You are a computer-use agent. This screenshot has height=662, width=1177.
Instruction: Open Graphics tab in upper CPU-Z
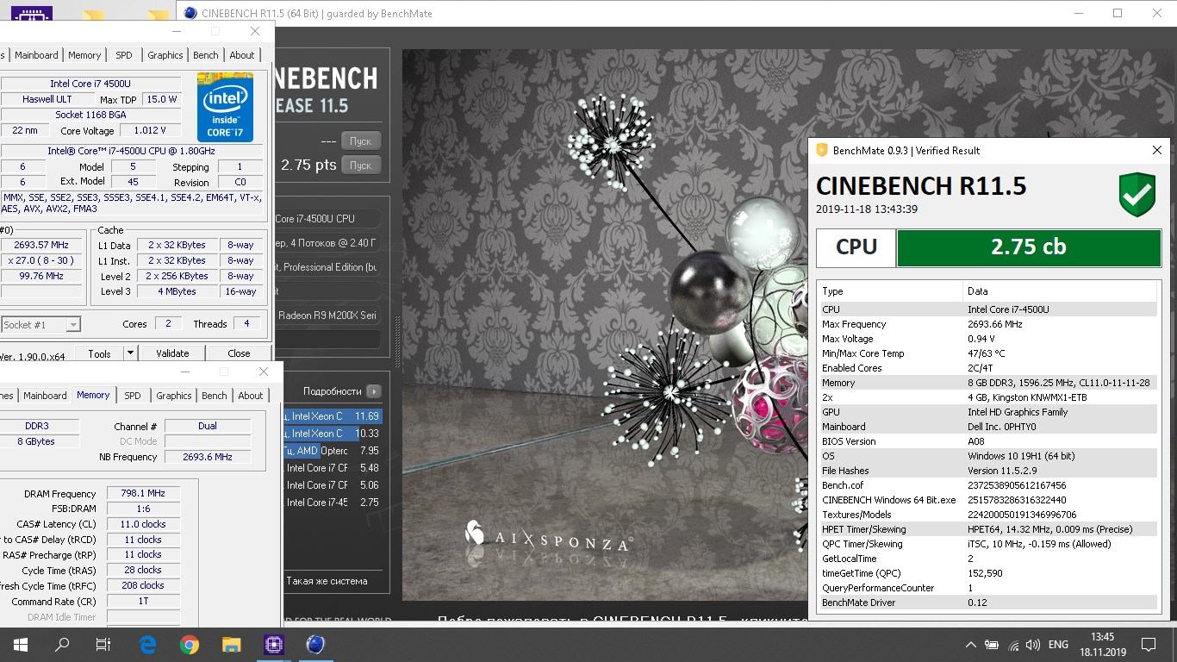pos(165,55)
